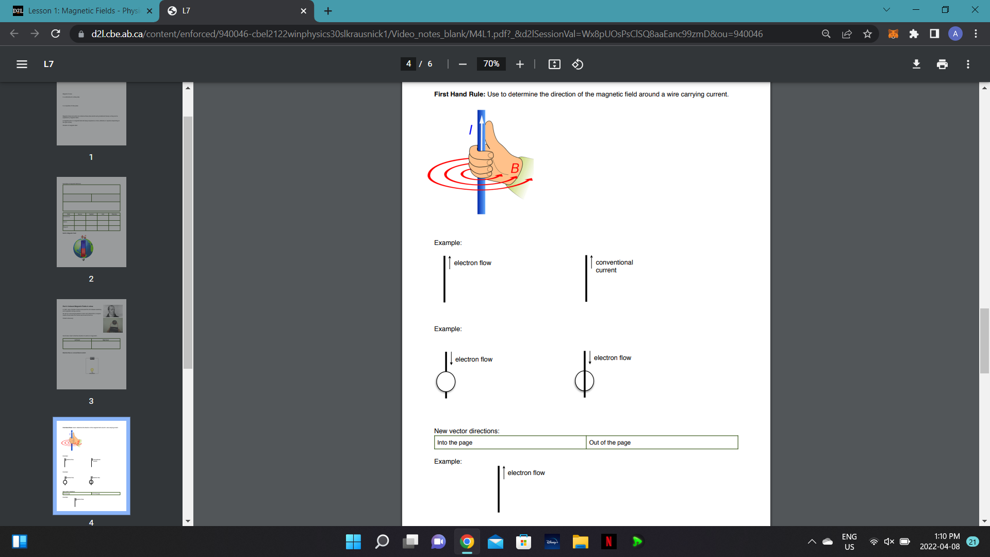This screenshot has width=990, height=557.
Task: Open Microsoft Store from taskbar
Action: pos(524,542)
